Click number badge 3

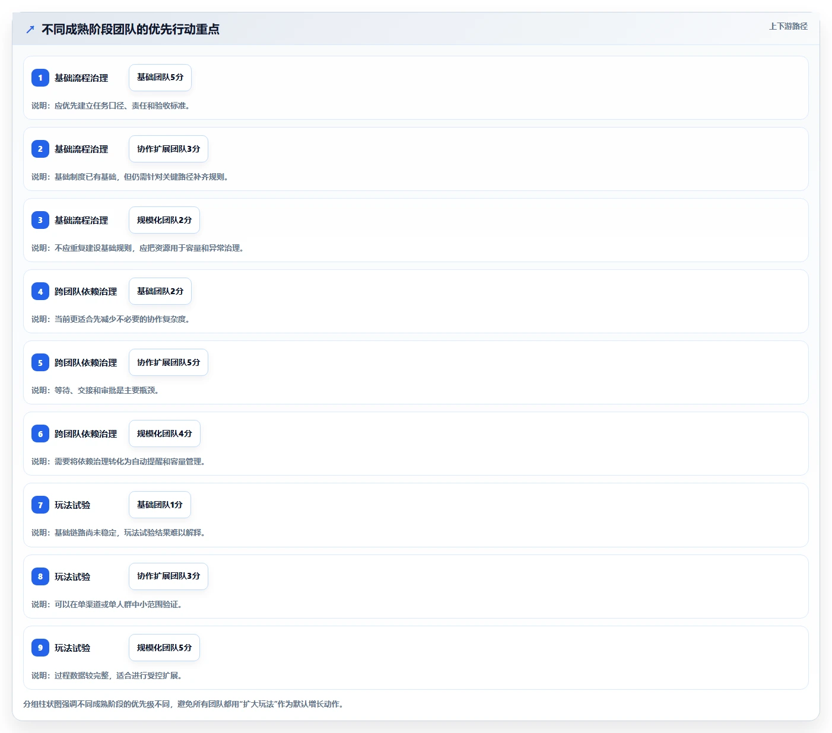tap(40, 220)
